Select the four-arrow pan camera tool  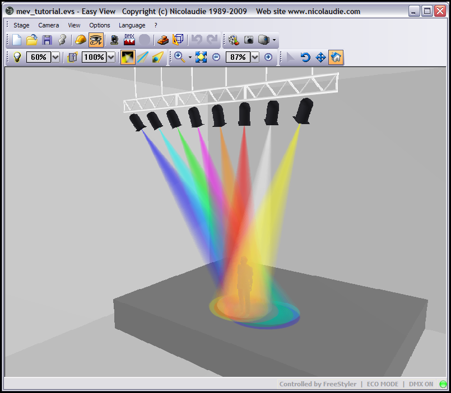tap(320, 57)
